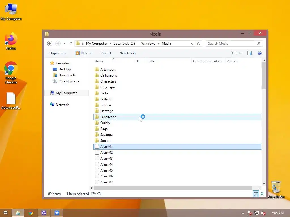Click the vertical scrollbar down arrow

pyautogui.click(x=264, y=183)
